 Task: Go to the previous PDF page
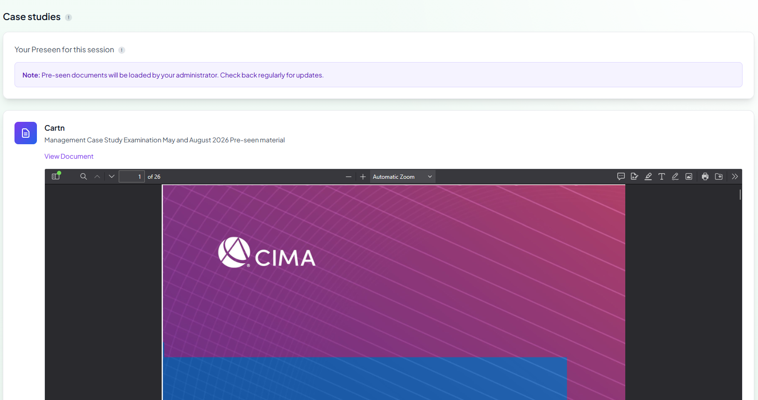[x=97, y=176]
